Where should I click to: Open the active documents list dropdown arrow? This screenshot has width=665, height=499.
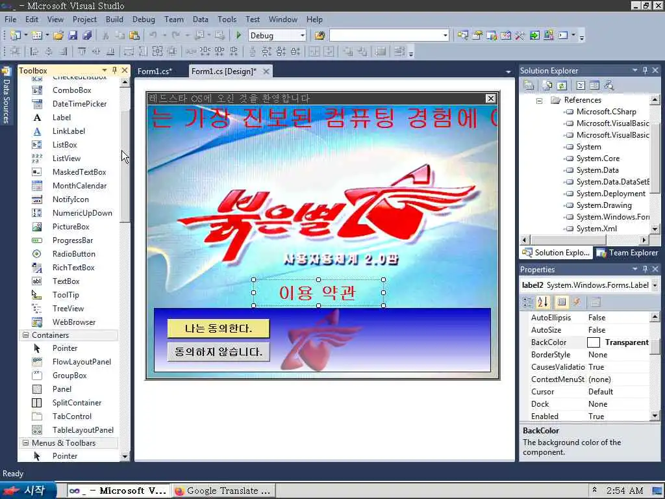coord(508,71)
